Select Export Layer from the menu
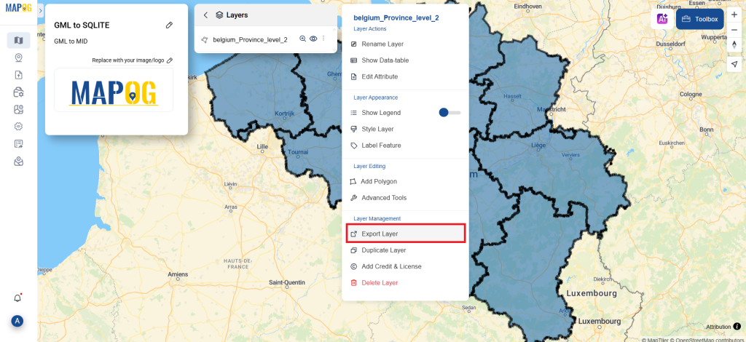 tap(406, 234)
